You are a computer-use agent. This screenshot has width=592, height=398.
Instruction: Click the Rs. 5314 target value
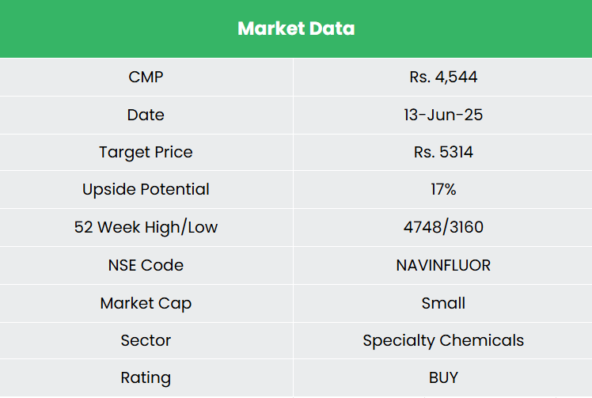pos(443,152)
